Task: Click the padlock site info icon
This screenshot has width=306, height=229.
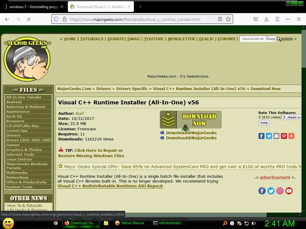Action: [x=65, y=19]
